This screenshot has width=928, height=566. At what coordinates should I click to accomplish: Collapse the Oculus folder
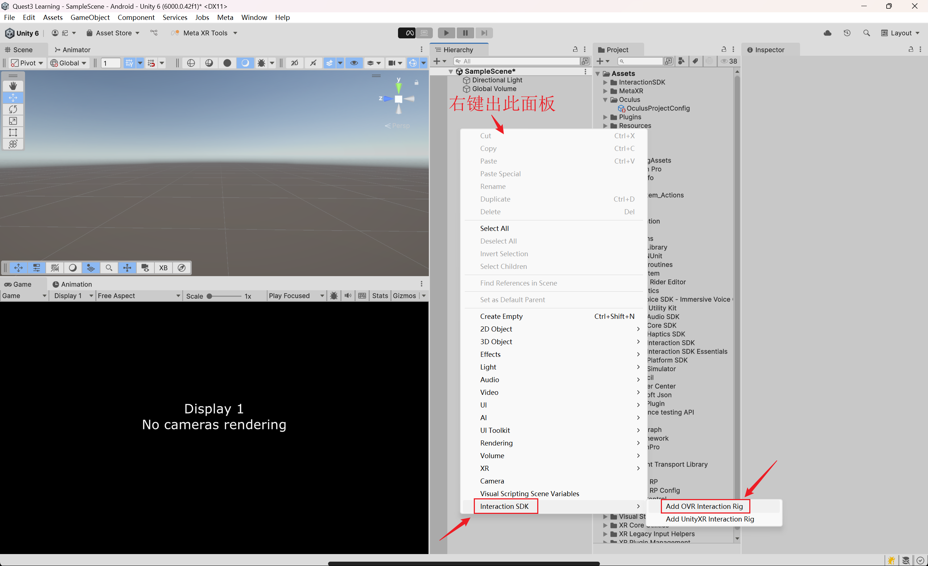point(605,100)
